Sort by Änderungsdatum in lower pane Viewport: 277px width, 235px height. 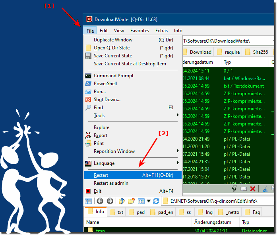coord(216,222)
